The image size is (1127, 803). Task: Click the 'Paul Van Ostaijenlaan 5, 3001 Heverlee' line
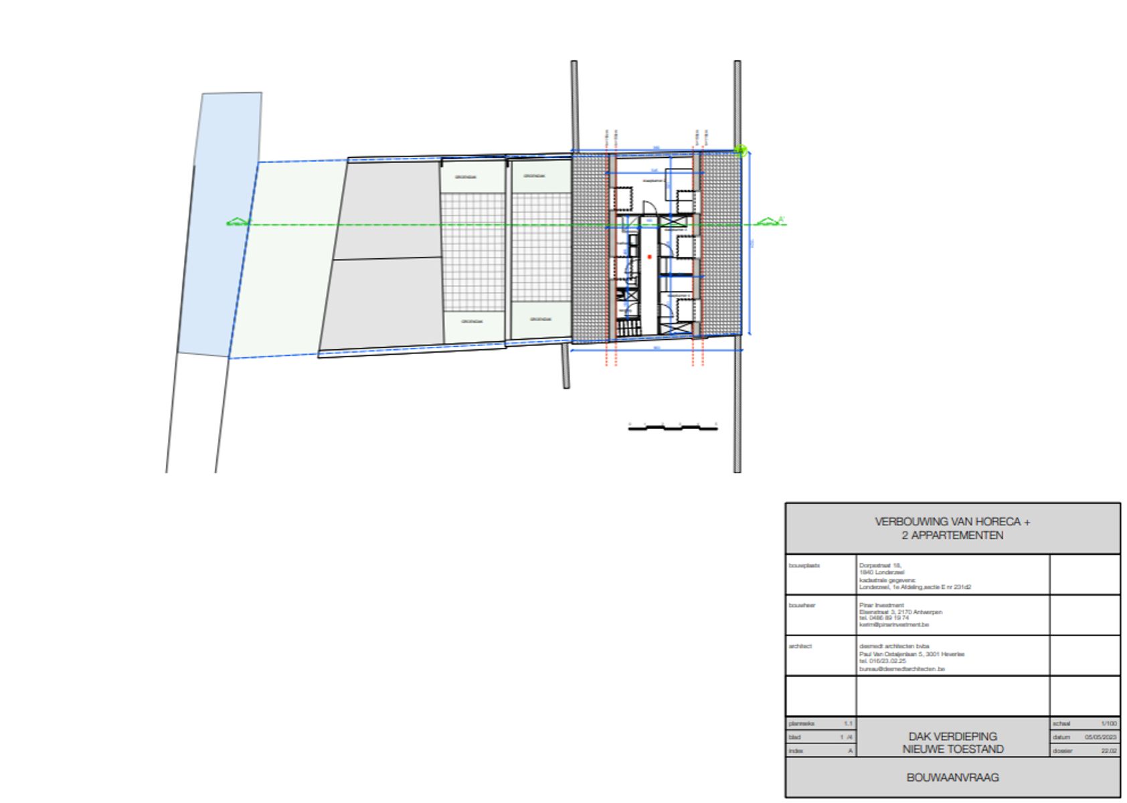click(912, 654)
